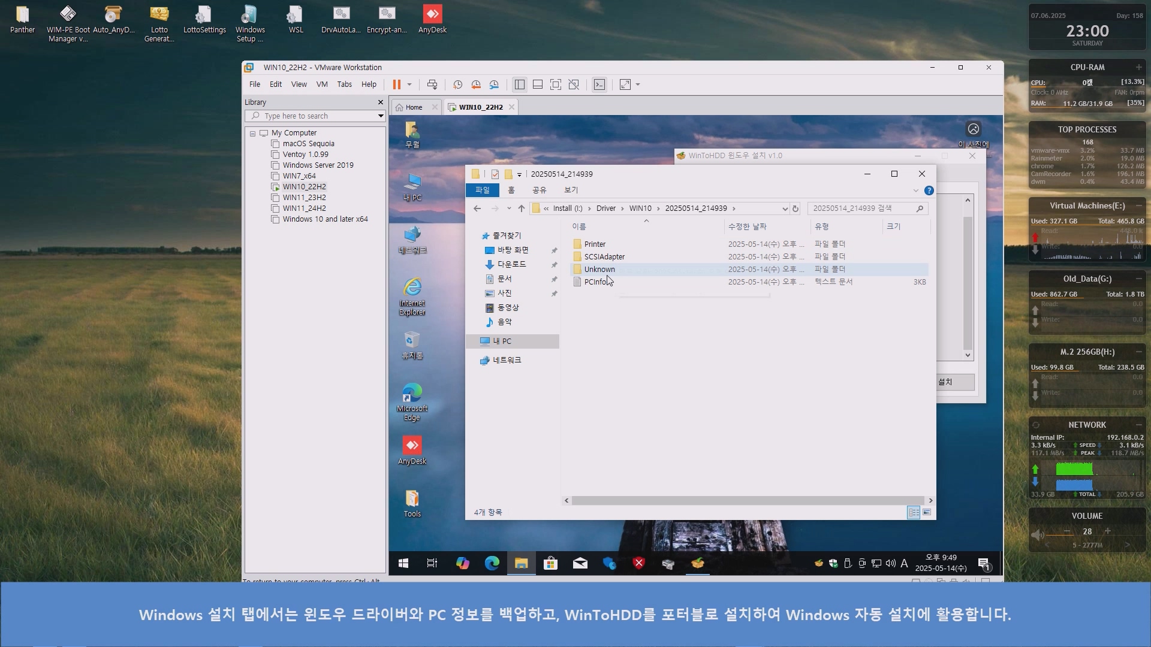Viewport: 1151px width, 647px height.
Task: Open Mail app on guest taskbar
Action: [x=580, y=563]
